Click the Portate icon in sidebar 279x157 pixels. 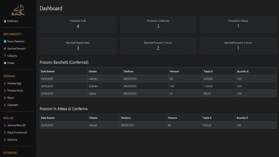tap(5, 63)
